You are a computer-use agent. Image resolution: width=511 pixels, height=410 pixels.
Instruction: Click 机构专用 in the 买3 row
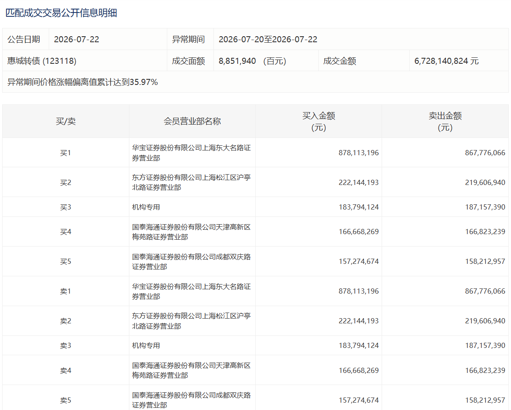pos(146,207)
